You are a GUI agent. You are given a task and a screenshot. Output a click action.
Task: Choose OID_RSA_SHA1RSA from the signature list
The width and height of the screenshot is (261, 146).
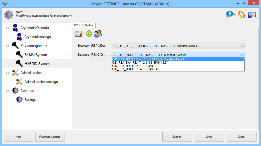point(178,63)
